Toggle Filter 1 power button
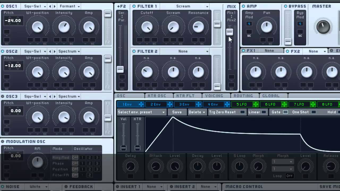340x191 pixels. pyautogui.click(x=134, y=6)
